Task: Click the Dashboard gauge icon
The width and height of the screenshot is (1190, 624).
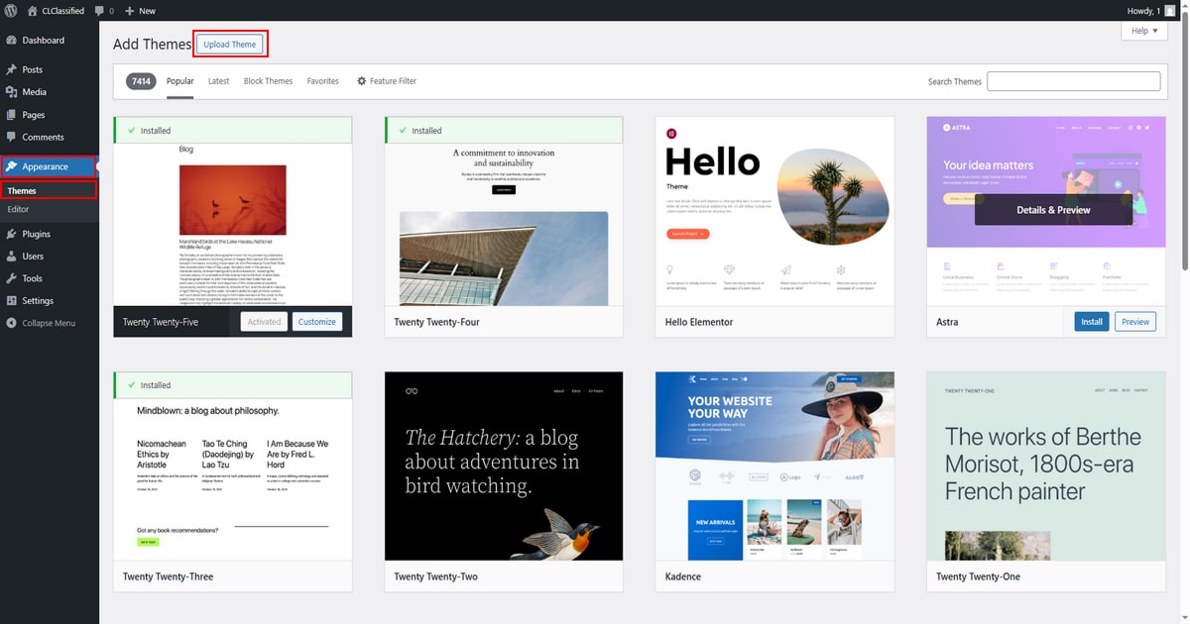Action: [11, 41]
